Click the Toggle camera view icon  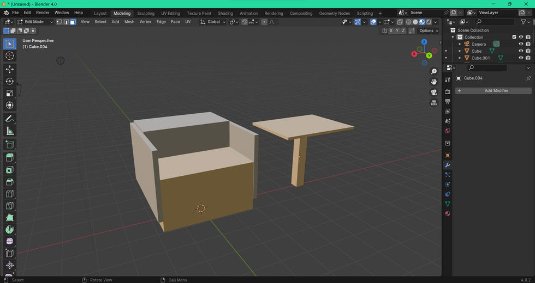tap(434, 92)
